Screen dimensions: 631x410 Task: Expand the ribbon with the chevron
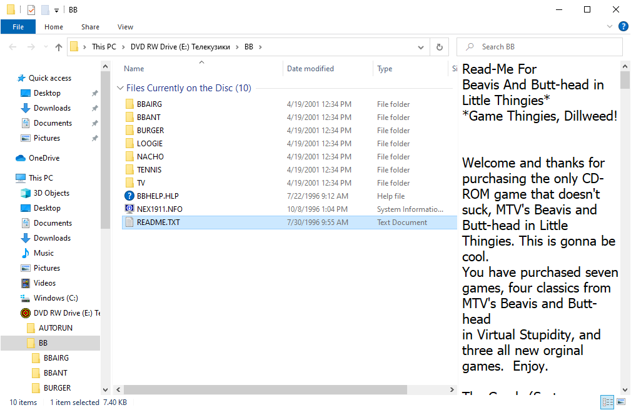point(610,26)
